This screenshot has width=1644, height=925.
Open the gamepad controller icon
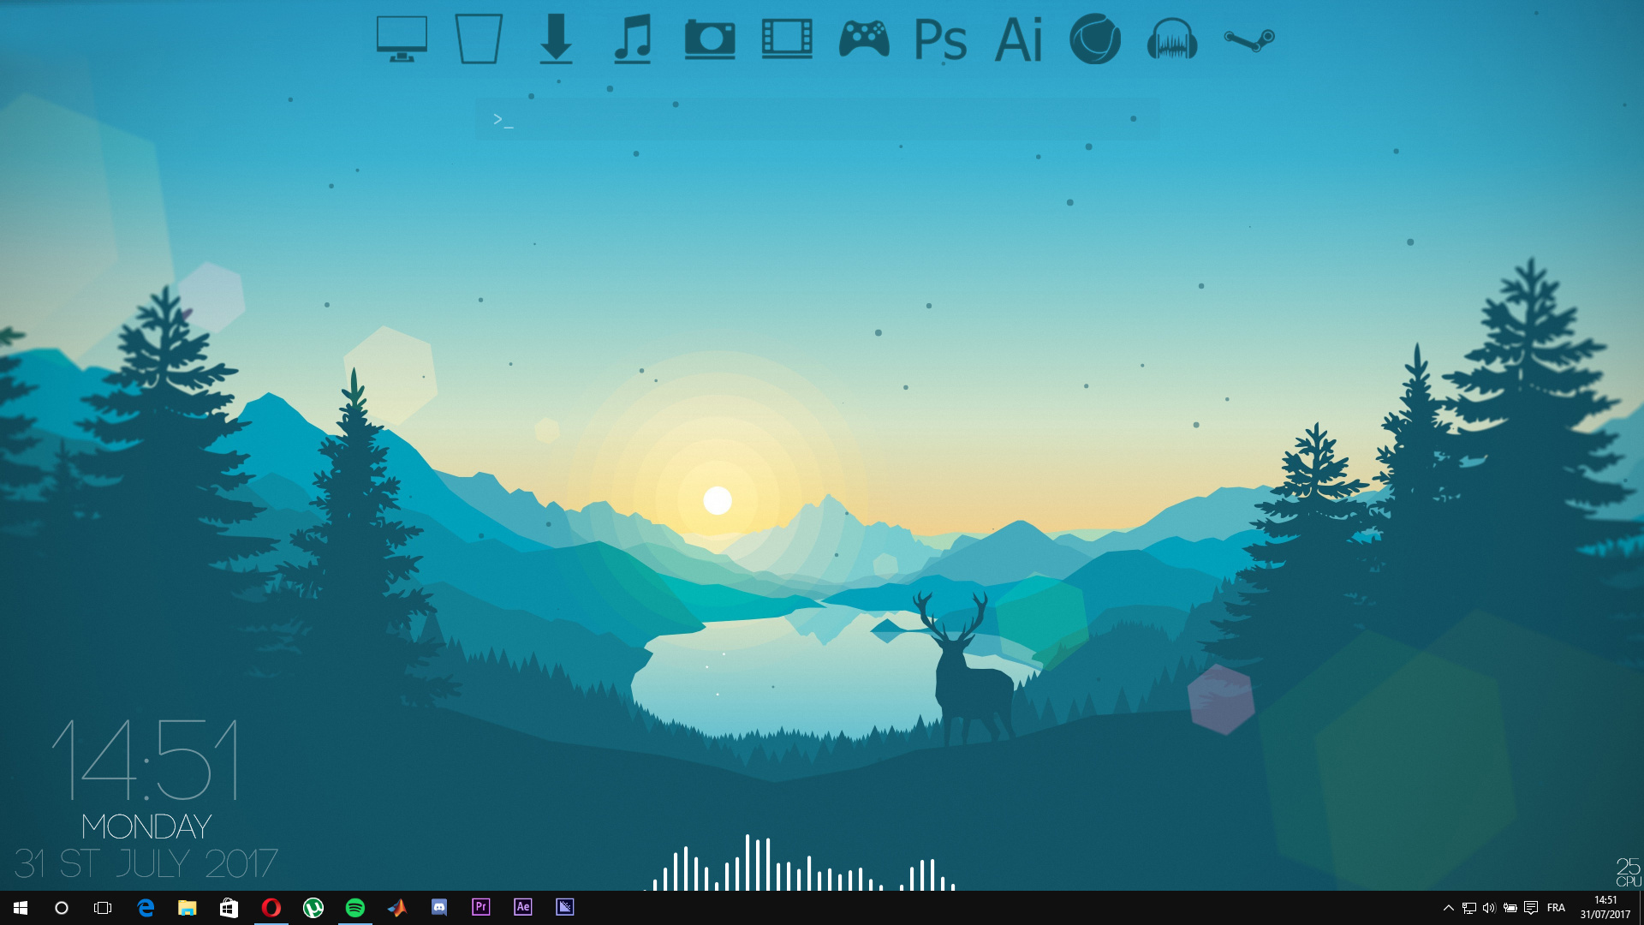[864, 39]
